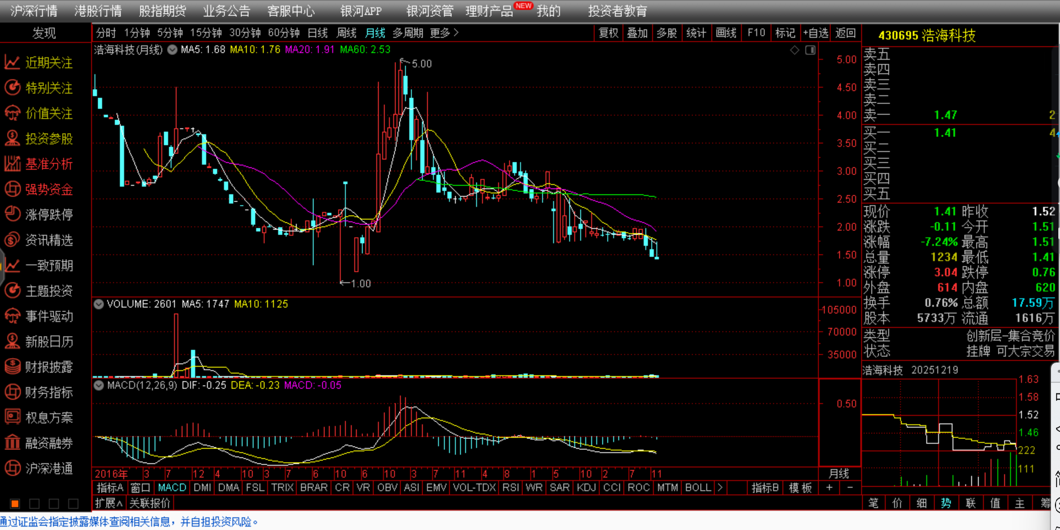Viewport: 1060px width, 530px height.
Task: Open the 新股日历 sidebar icon
Action: tap(12, 341)
